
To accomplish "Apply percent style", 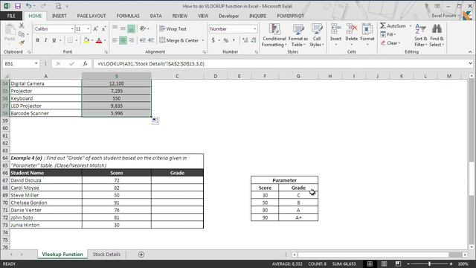I will tap(226, 40).
